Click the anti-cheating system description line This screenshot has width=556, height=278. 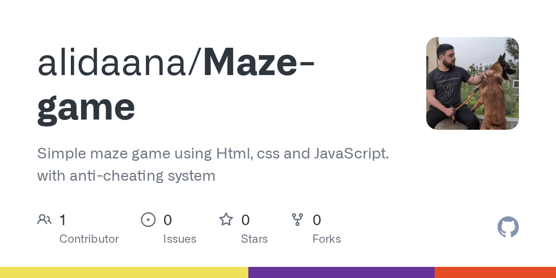coord(126,176)
